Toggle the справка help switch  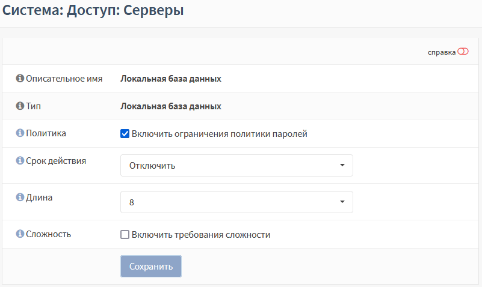pos(463,52)
